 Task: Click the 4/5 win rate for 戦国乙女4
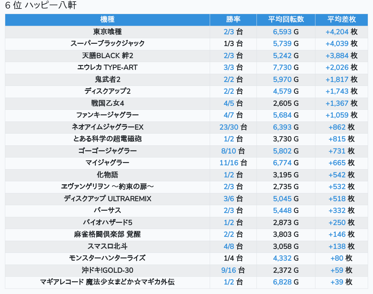point(229,103)
